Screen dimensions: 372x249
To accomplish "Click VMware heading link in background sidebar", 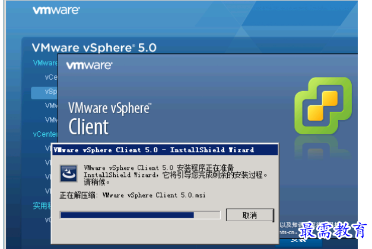I will 45,63.
